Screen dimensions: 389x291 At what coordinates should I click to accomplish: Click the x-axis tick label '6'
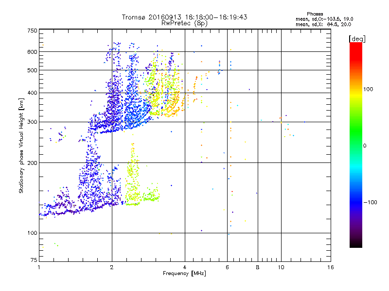227,267
